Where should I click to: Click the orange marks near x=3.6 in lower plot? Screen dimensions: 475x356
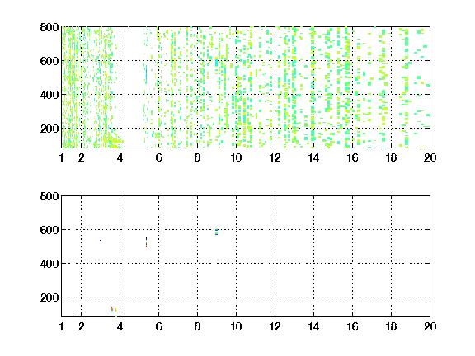tap(112, 308)
